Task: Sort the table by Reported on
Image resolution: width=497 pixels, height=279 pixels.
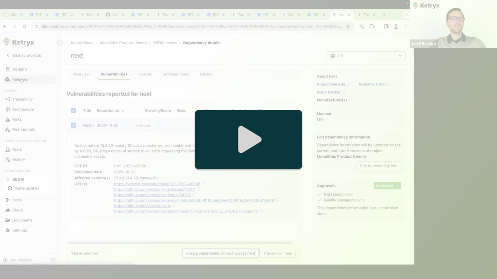Action: coord(111,111)
